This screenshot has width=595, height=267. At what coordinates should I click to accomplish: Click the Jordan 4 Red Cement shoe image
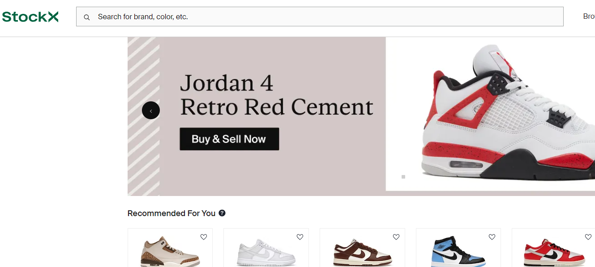[506, 116]
